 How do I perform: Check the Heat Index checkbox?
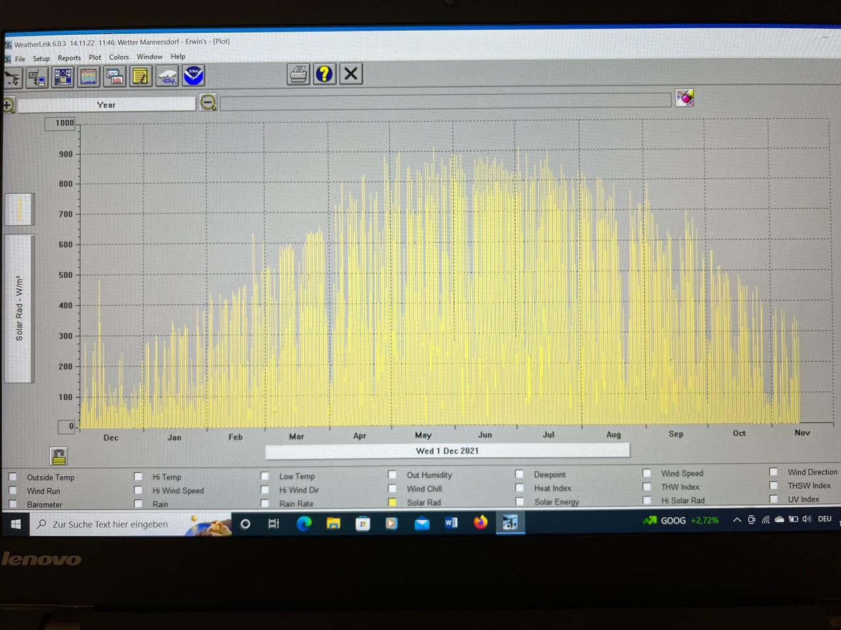click(x=520, y=488)
